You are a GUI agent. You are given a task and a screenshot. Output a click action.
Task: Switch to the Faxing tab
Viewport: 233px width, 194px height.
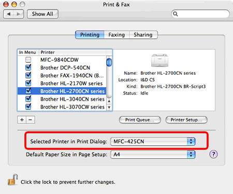point(116,35)
